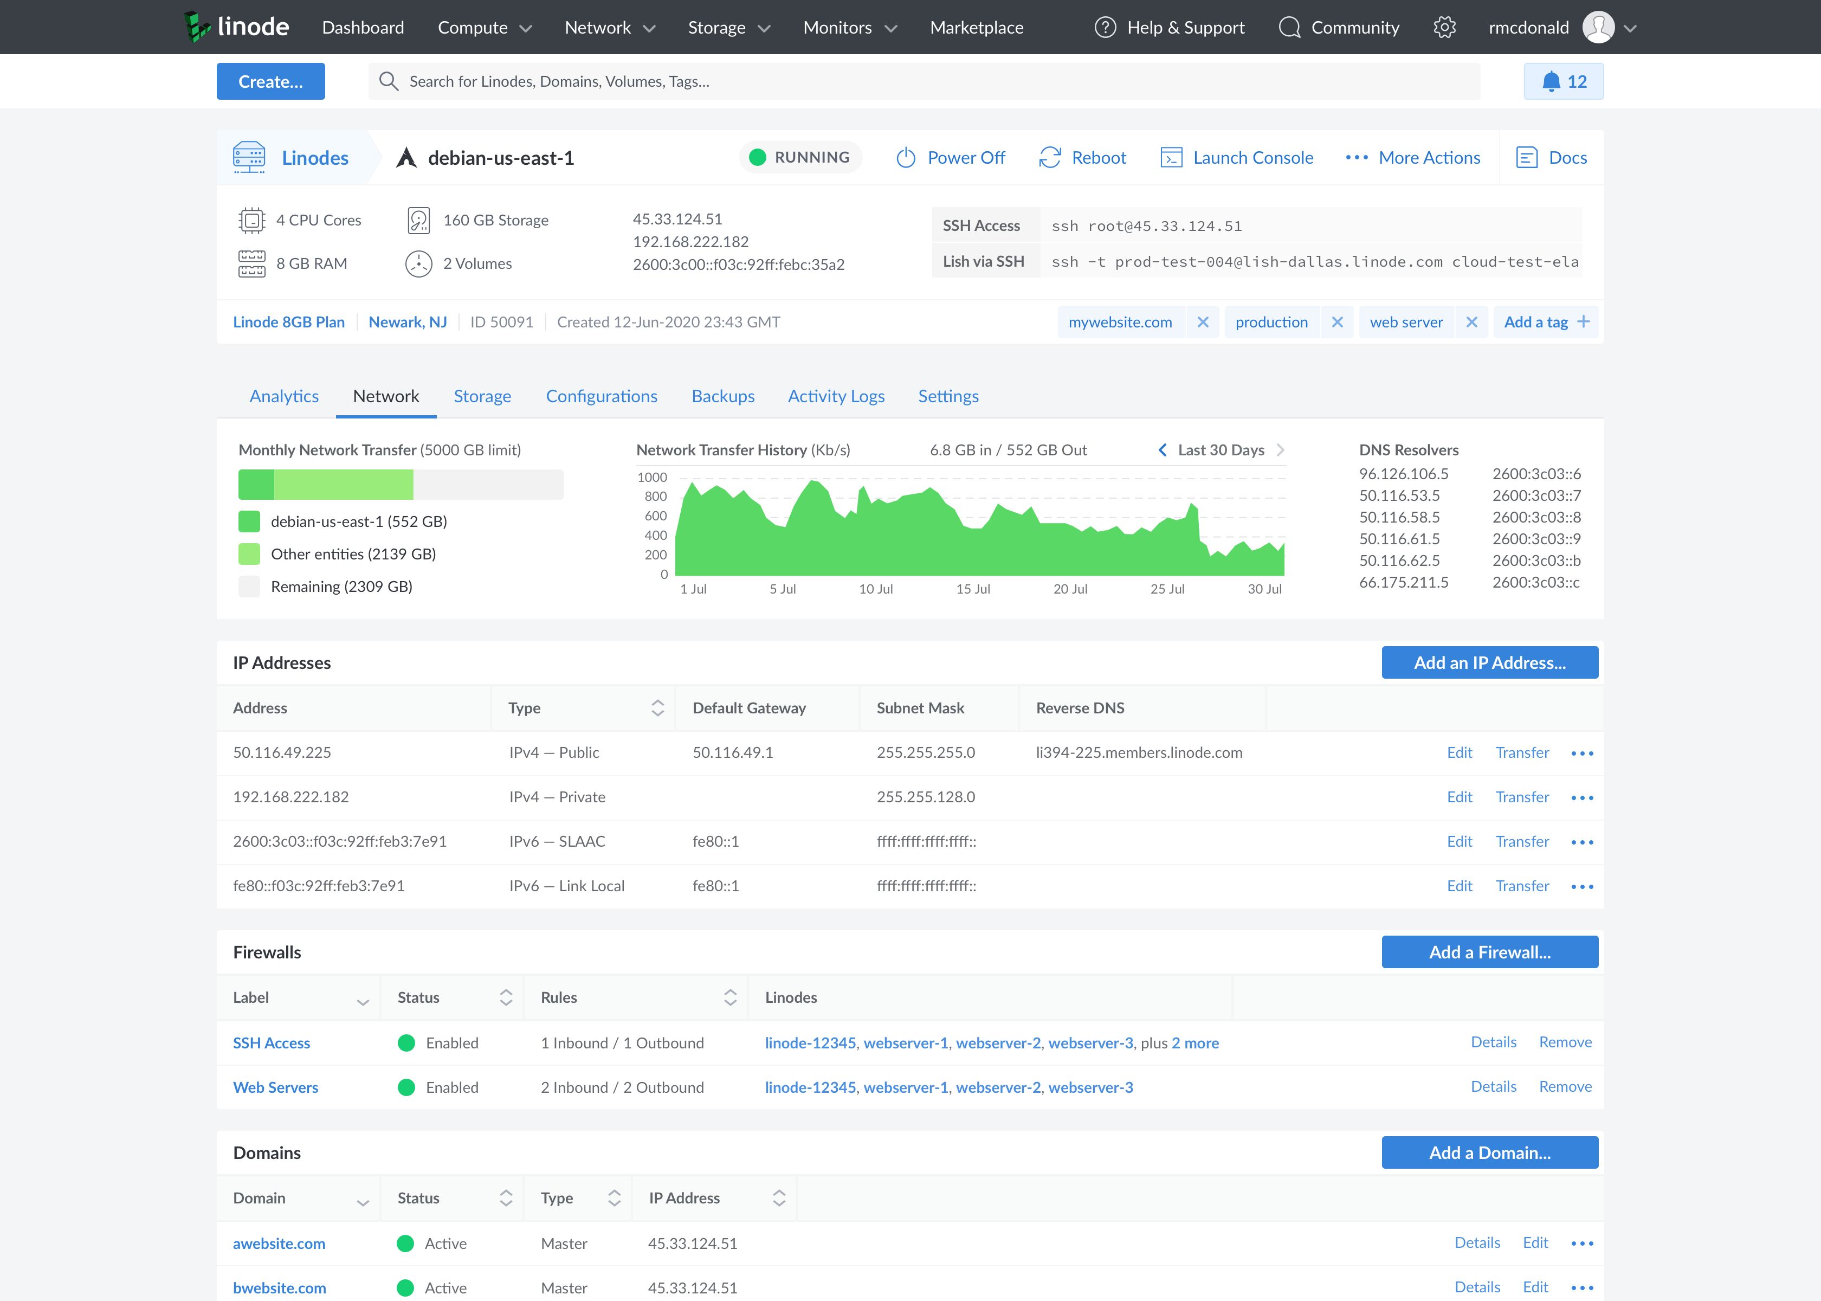Open the Dashboard menu item
Screen dimensions: 1821x1301
click(x=363, y=27)
